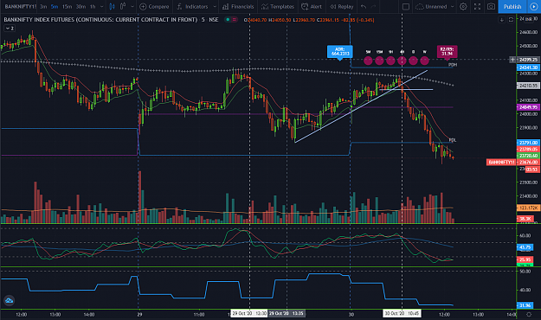Screen dimensions: 541x320
Task: Click the pink circle under the D label
Action: 414,61
